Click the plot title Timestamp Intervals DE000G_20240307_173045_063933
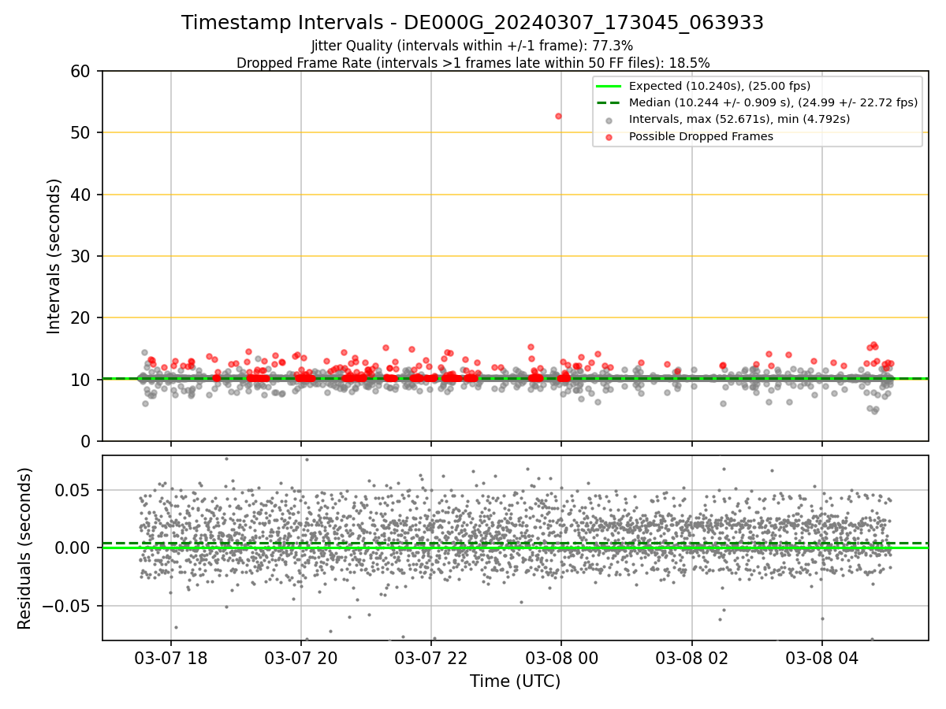This screenshot has height=709, width=946. pyautogui.click(x=472, y=23)
